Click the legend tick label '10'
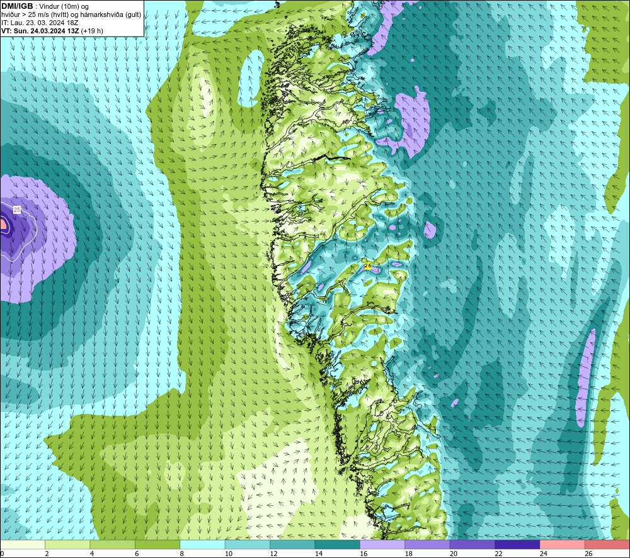Image resolution: width=630 pixels, height=558 pixels. [x=229, y=554]
